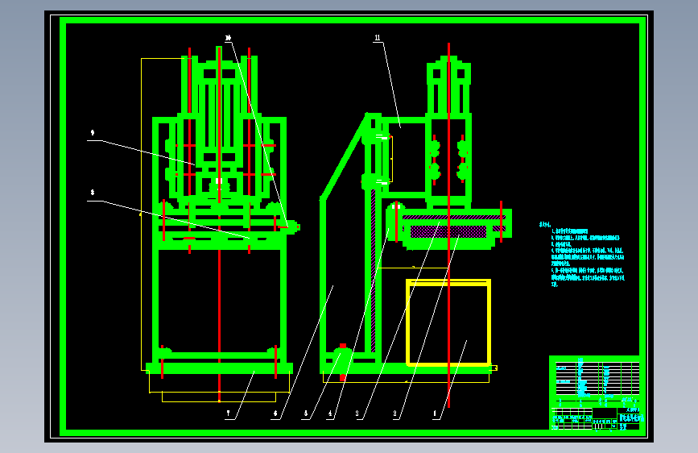Click the magenta hatched section in right view
This screenshot has width=698, height=453.
(448, 231)
